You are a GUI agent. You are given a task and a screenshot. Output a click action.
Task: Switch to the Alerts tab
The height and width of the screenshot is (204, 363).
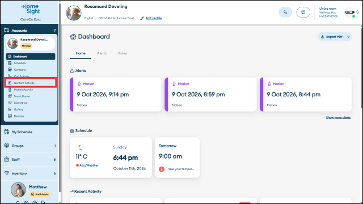(x=102, y=53)
